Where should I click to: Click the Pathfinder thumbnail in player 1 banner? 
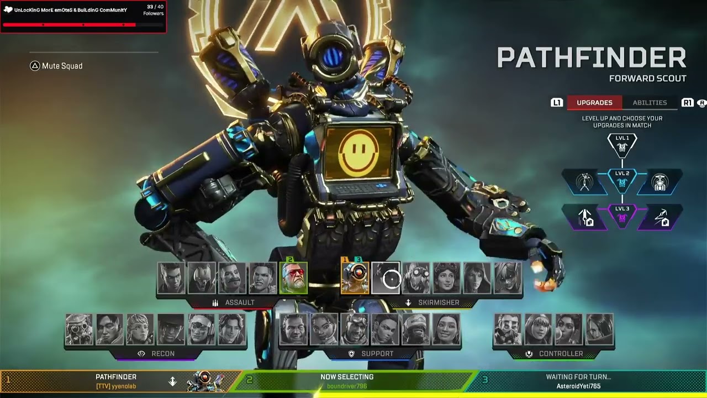[205, 381]
